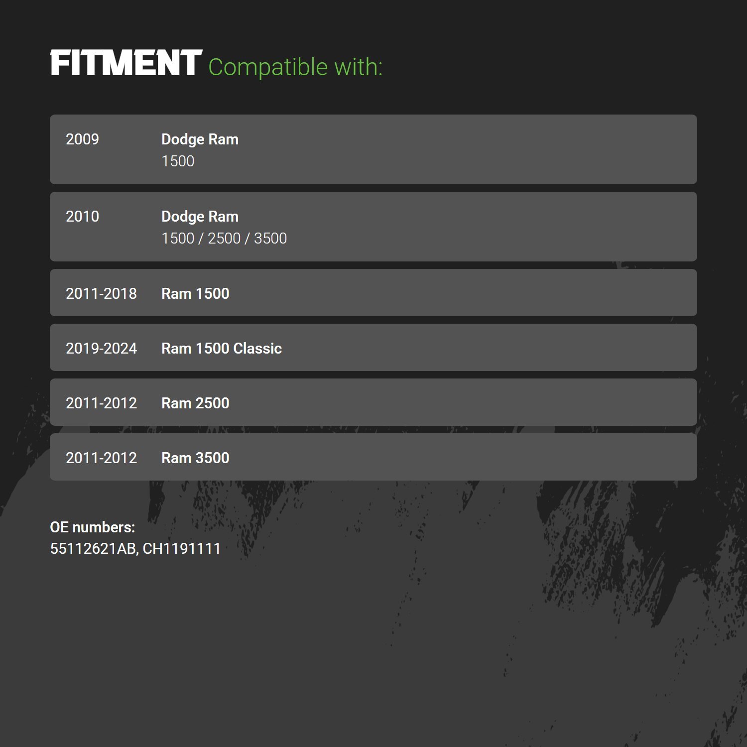
Task: Click the 'OE numbers:' label
Action: tap(93, 527)
